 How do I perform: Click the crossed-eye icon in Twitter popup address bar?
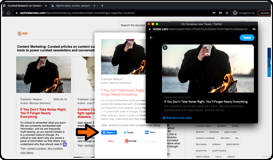254,29
